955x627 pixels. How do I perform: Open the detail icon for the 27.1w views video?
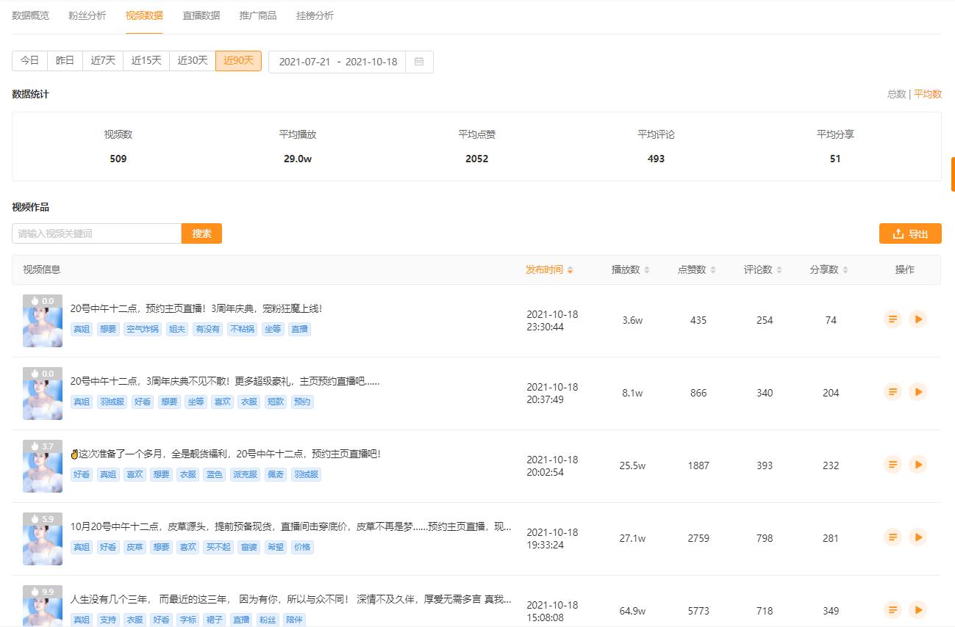pyautogui.click(x=893, y=537)
